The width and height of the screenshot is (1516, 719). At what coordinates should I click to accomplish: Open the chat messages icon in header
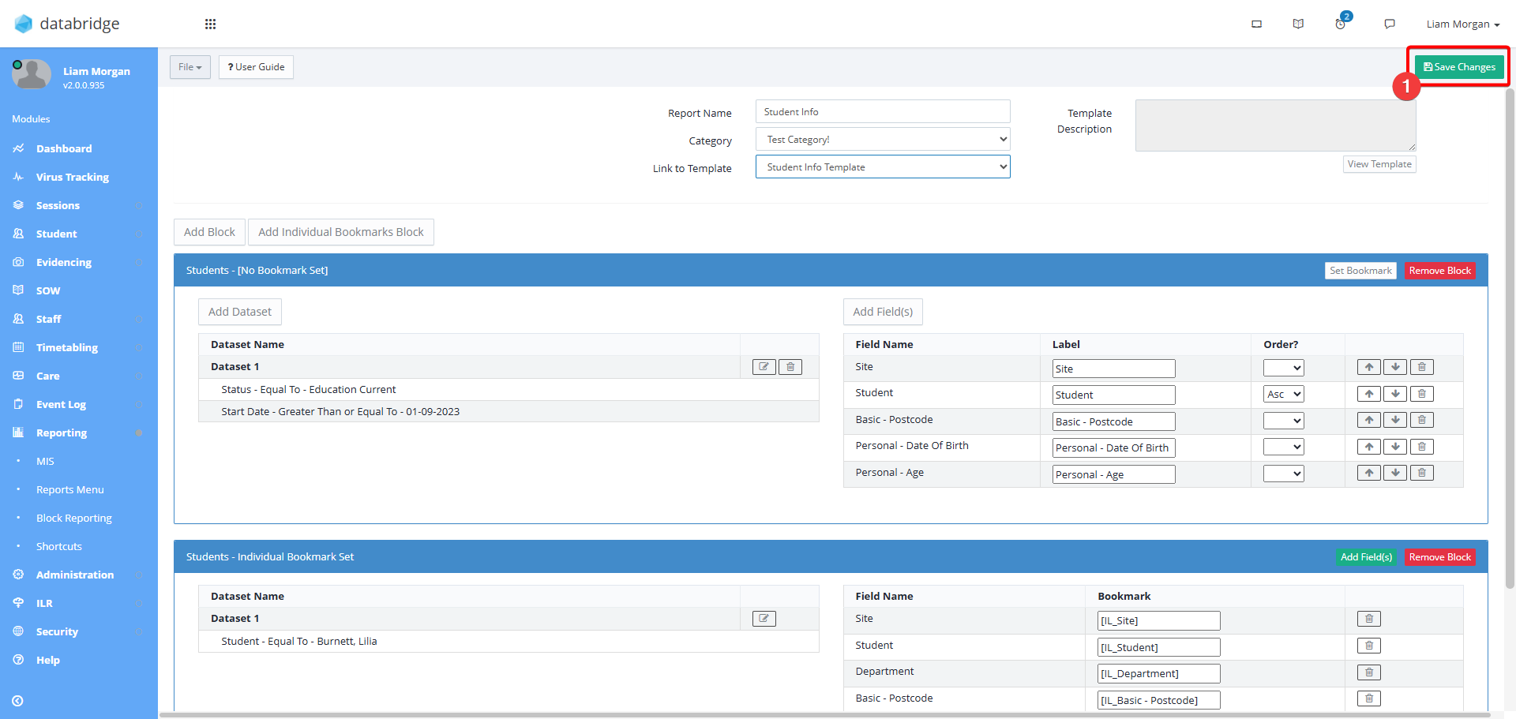(1390, 24)
